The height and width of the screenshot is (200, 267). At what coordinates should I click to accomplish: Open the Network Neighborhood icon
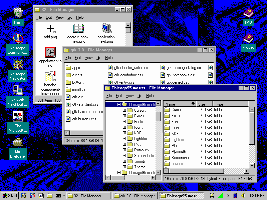(18, 90)
